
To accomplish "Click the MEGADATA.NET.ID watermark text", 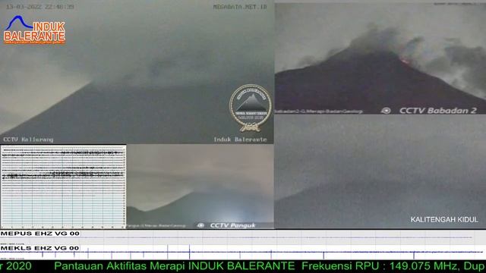I will (x=240, y=7).
